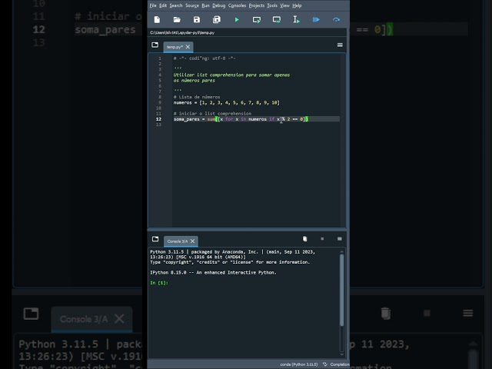Open the Consoles menu
The image size is (492, 369).
(x=238, y=5)
